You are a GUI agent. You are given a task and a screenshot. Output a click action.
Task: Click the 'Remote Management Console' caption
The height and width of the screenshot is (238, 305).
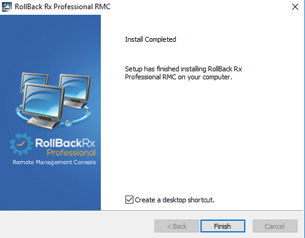54,162
